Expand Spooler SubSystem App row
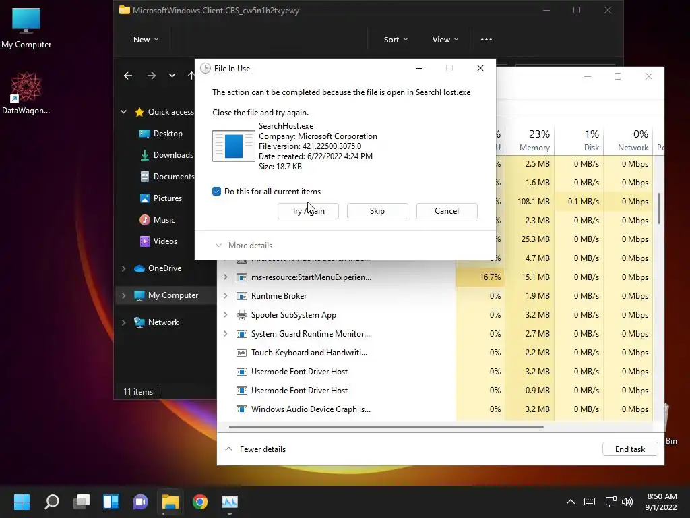Image resolution: width=690 pixels, height=518 pixels. point(225,315)
